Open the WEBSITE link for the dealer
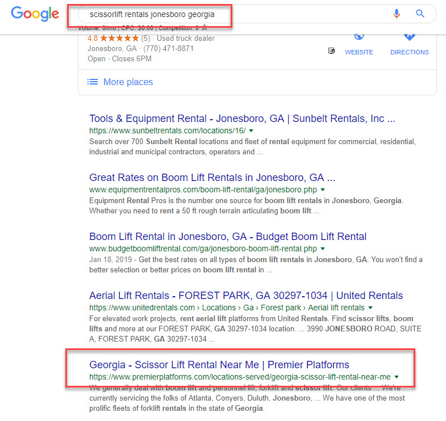The image size is (446, 421). (359, 52)
